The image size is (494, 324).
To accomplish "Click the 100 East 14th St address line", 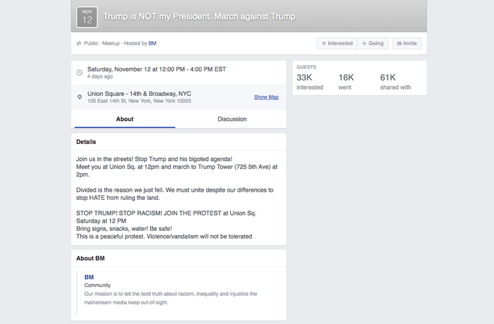I will 139,101.
